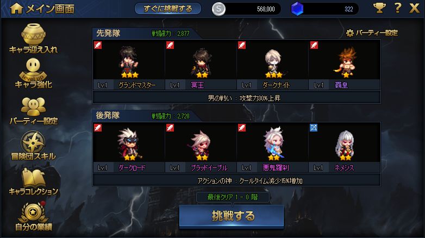Return to メイン画面 home icon
The height and width of the screenshot is (238, 425).
[16, 9]
